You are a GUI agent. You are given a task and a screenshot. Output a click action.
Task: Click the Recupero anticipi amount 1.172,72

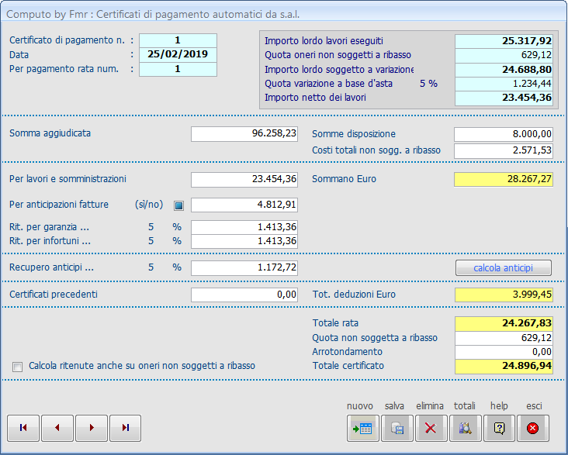point(244,268)
